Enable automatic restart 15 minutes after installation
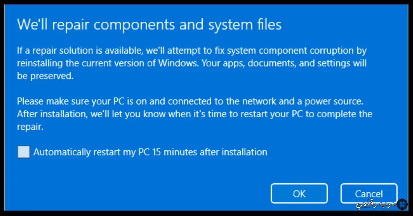 [x=23, y=152]
